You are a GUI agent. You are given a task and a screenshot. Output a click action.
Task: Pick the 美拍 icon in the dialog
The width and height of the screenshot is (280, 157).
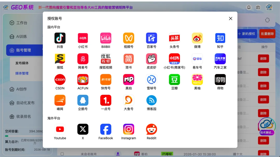coord(129,80)
